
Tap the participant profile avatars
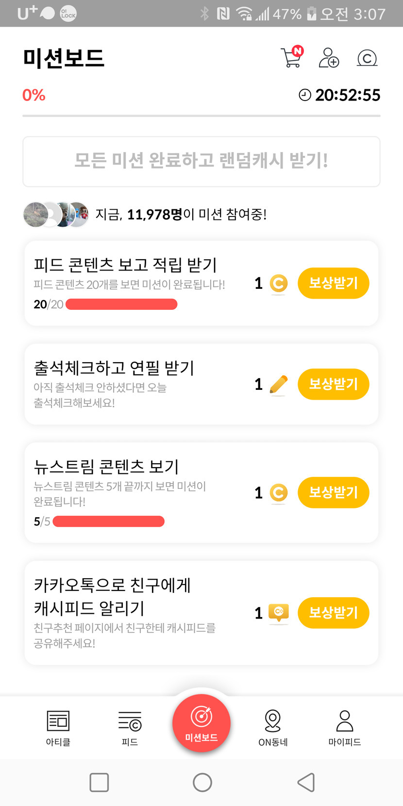tap(56, 214)
